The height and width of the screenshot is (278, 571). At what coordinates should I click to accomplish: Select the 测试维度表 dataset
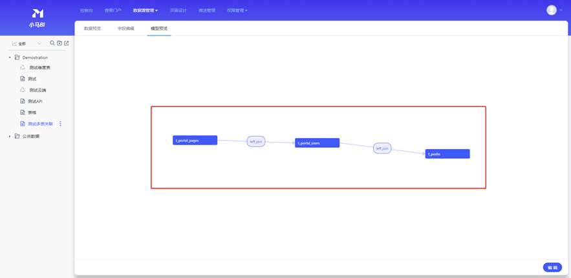click(39, 68)
